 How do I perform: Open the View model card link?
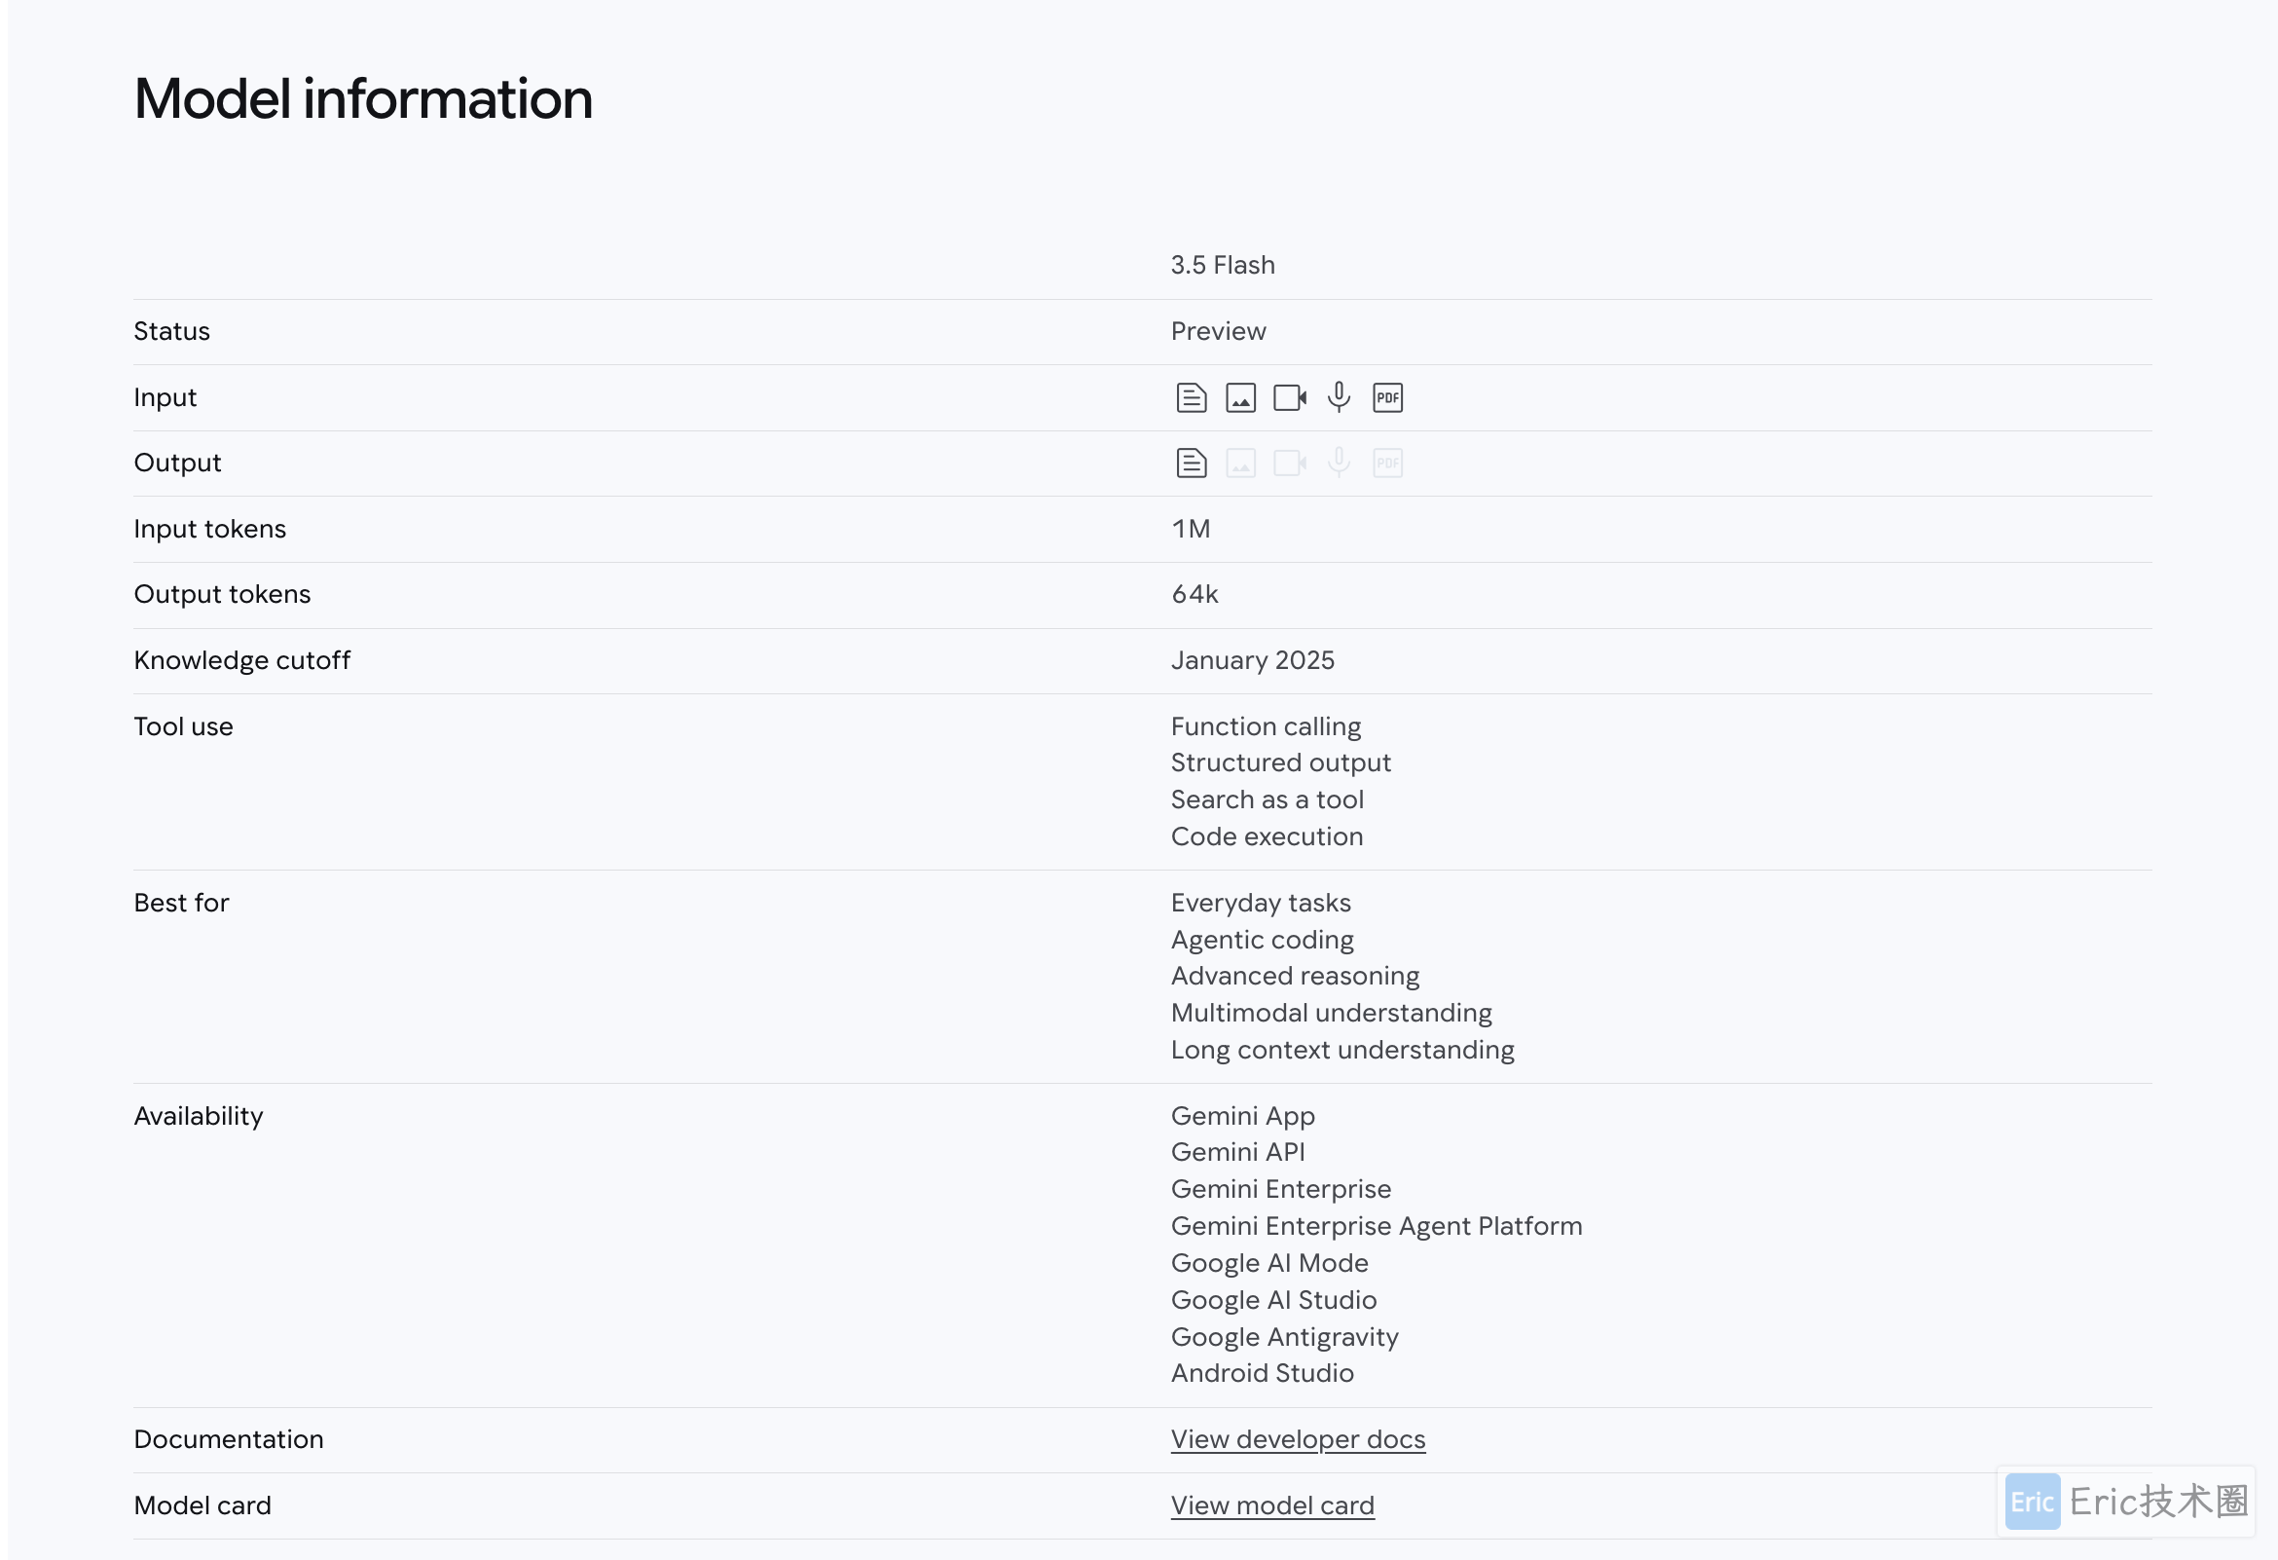pos(1272,1505)
